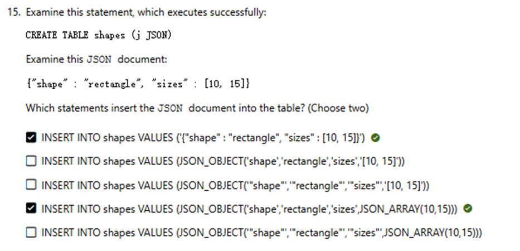Click "Examine this statement, which executes successfully" text
520x251 pixels.
[146, 12]
